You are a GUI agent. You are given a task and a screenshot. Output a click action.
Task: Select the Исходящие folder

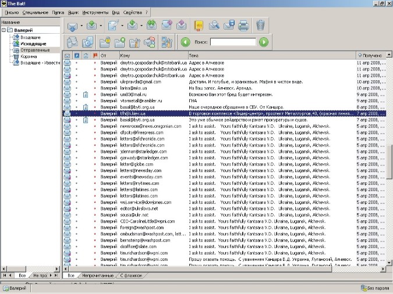coord(33,44)
